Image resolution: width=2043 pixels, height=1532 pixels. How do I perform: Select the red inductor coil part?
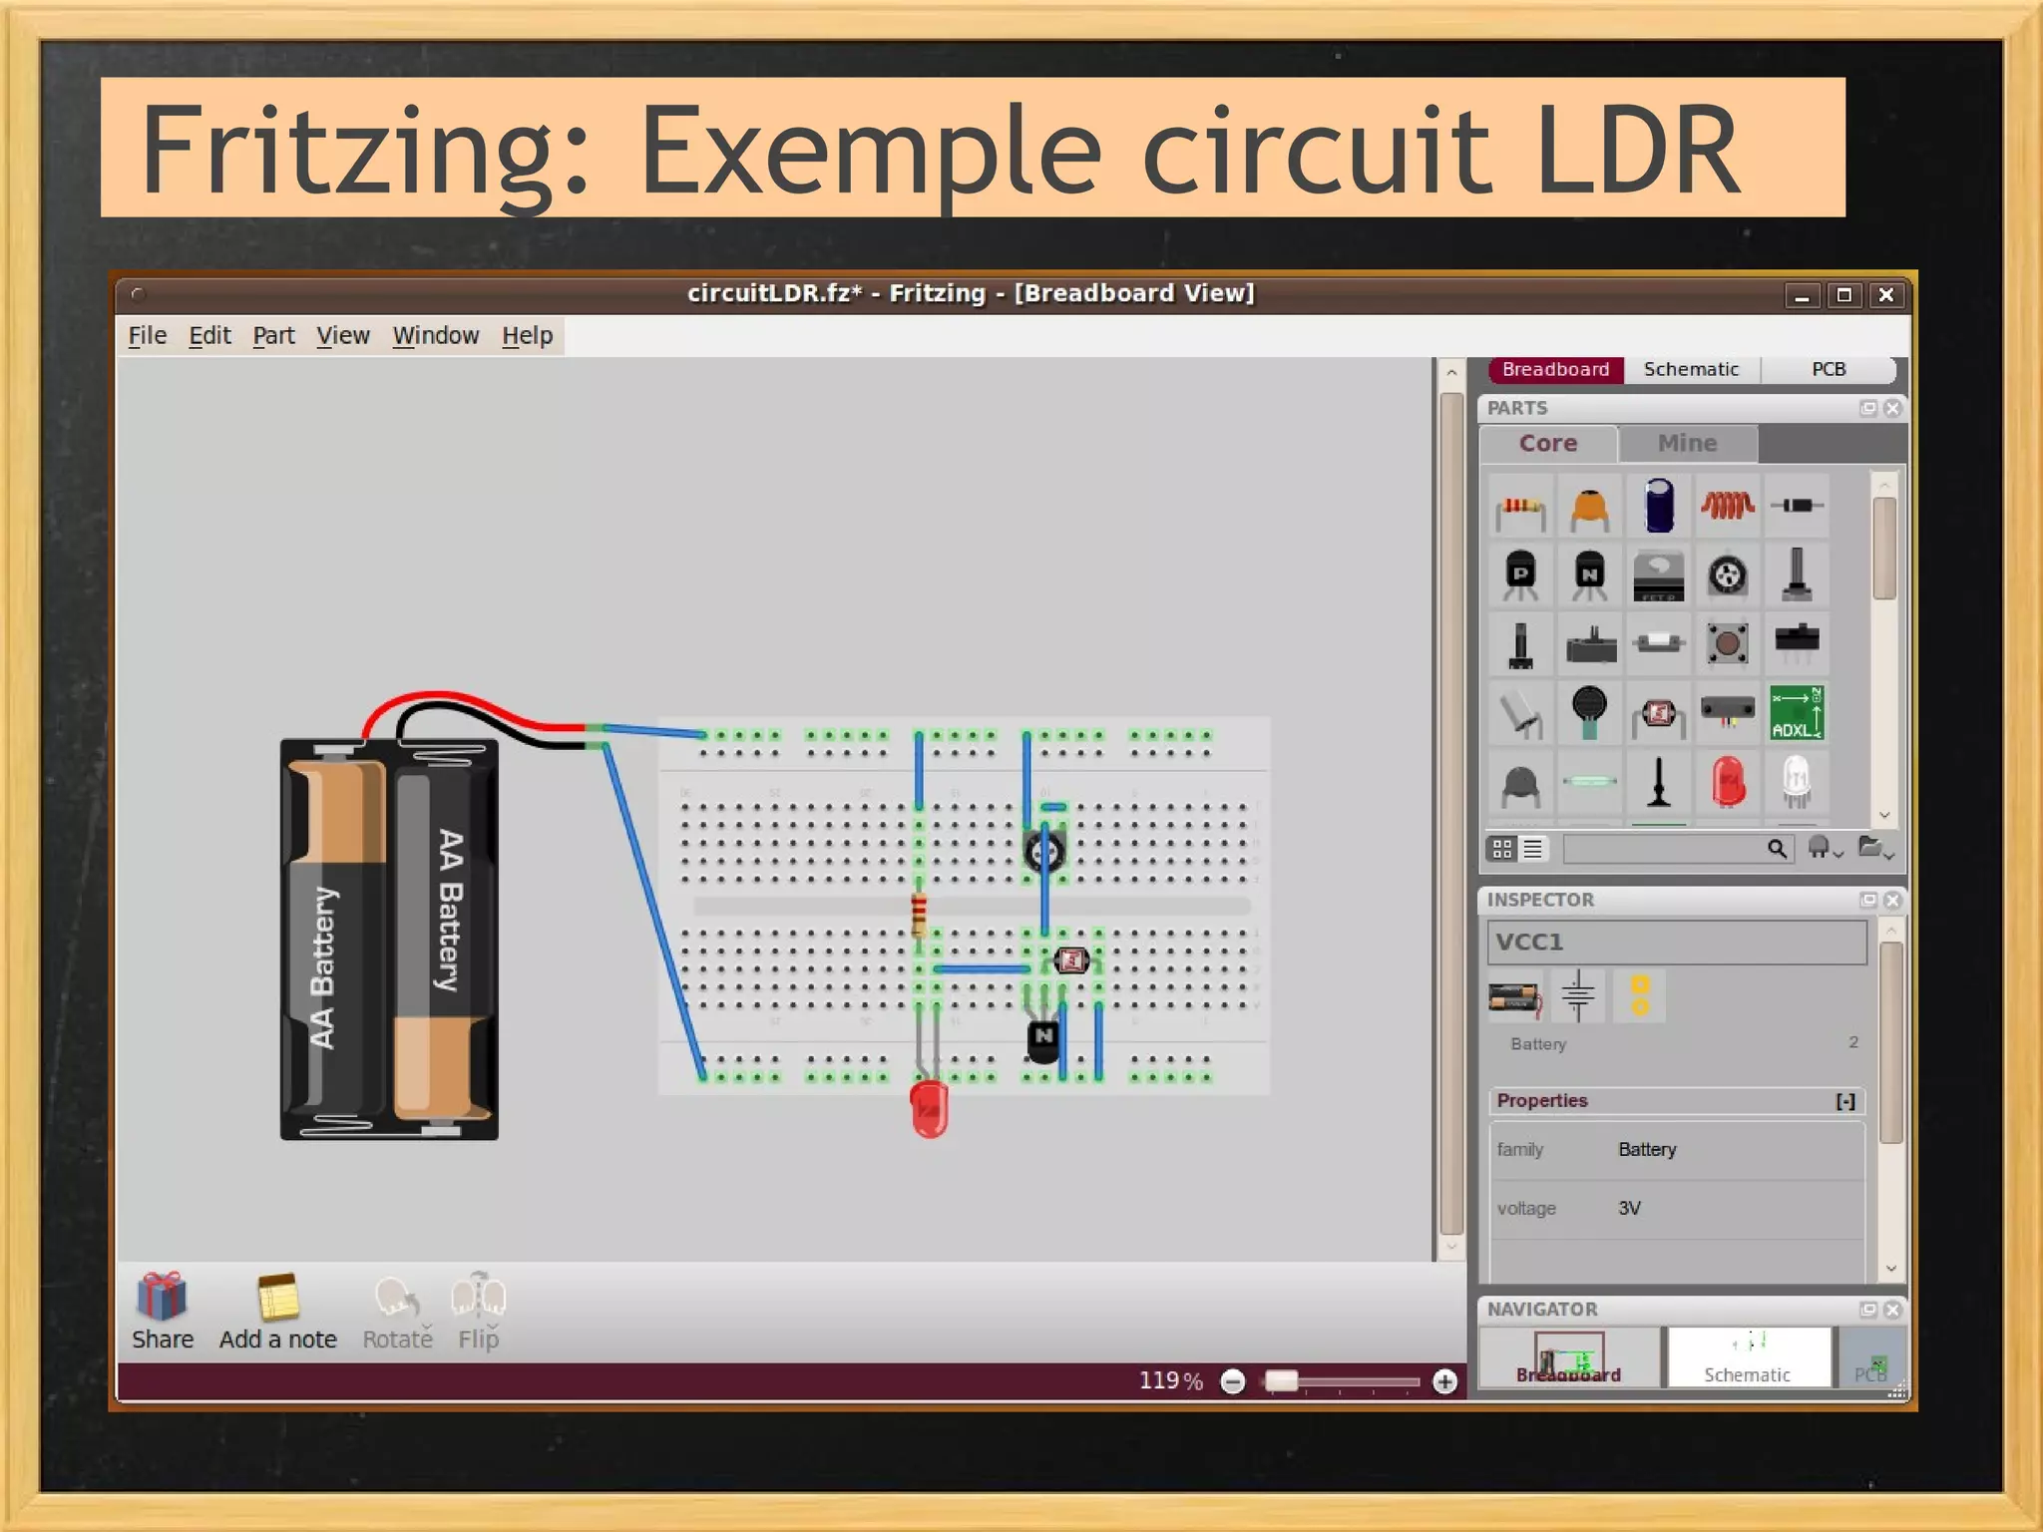(x=1727, y=507)
